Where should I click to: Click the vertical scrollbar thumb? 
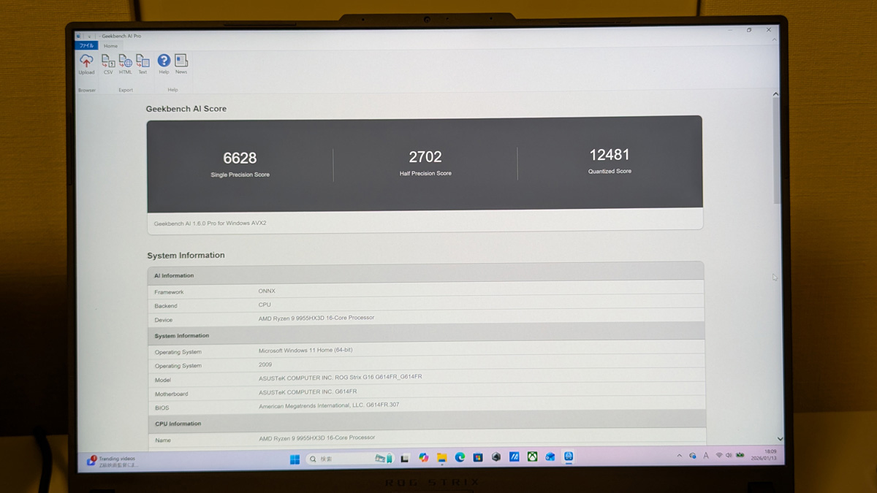click(x=776, y=150)
